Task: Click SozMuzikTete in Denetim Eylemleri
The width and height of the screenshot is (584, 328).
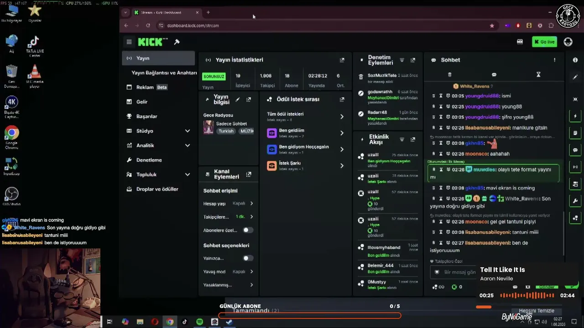Action: (382, 75)
